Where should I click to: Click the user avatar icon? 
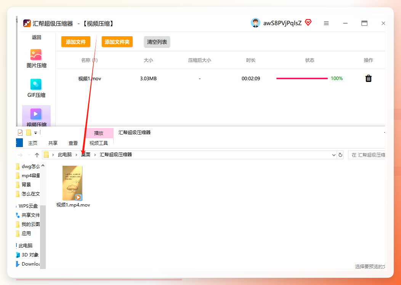coord(255,23)
